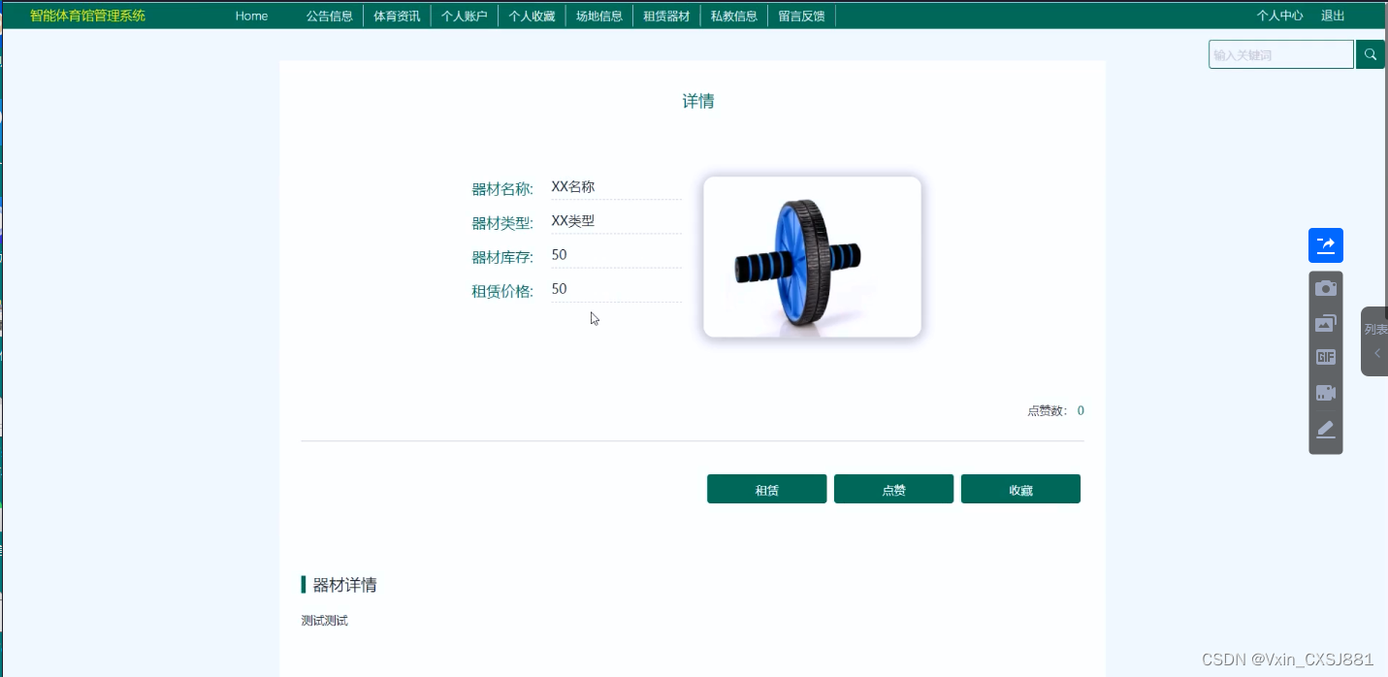Click the 器材类型 value XX类型

[573, 220]
